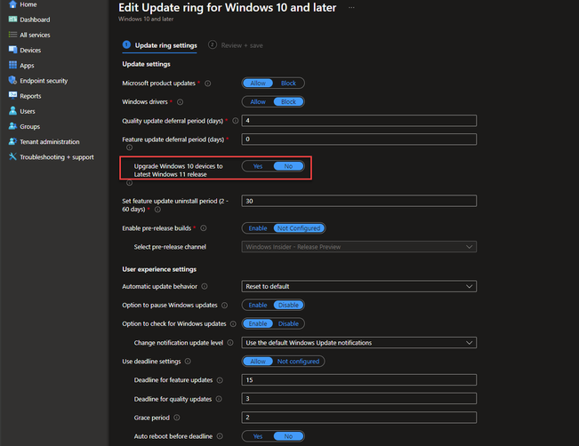Click info icon for Option to pause Windows updates
This screenshot has width=579, height=446.
tap(224, 305)
